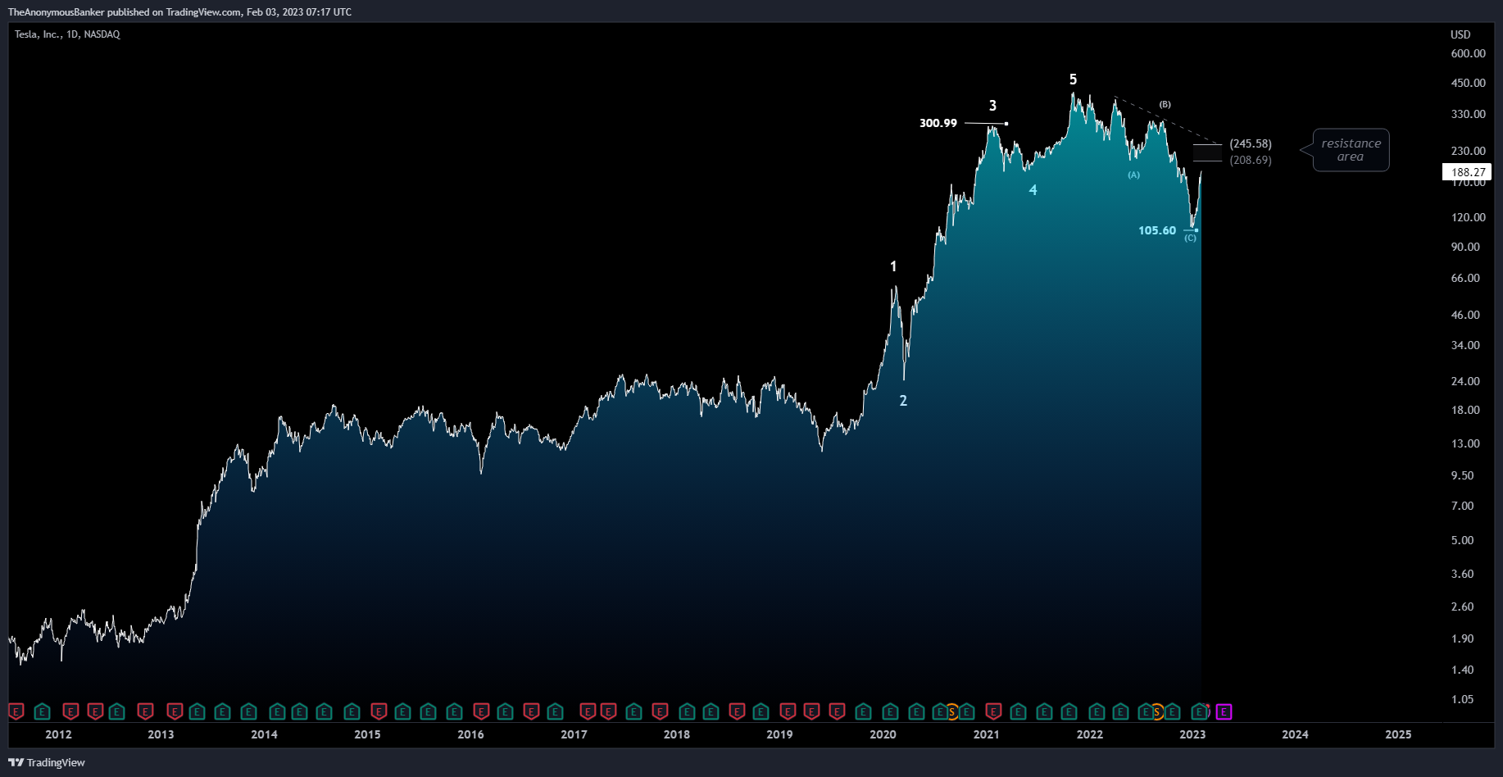Click the wave 1 label
1503x777 pixels.
pos(893,266)
